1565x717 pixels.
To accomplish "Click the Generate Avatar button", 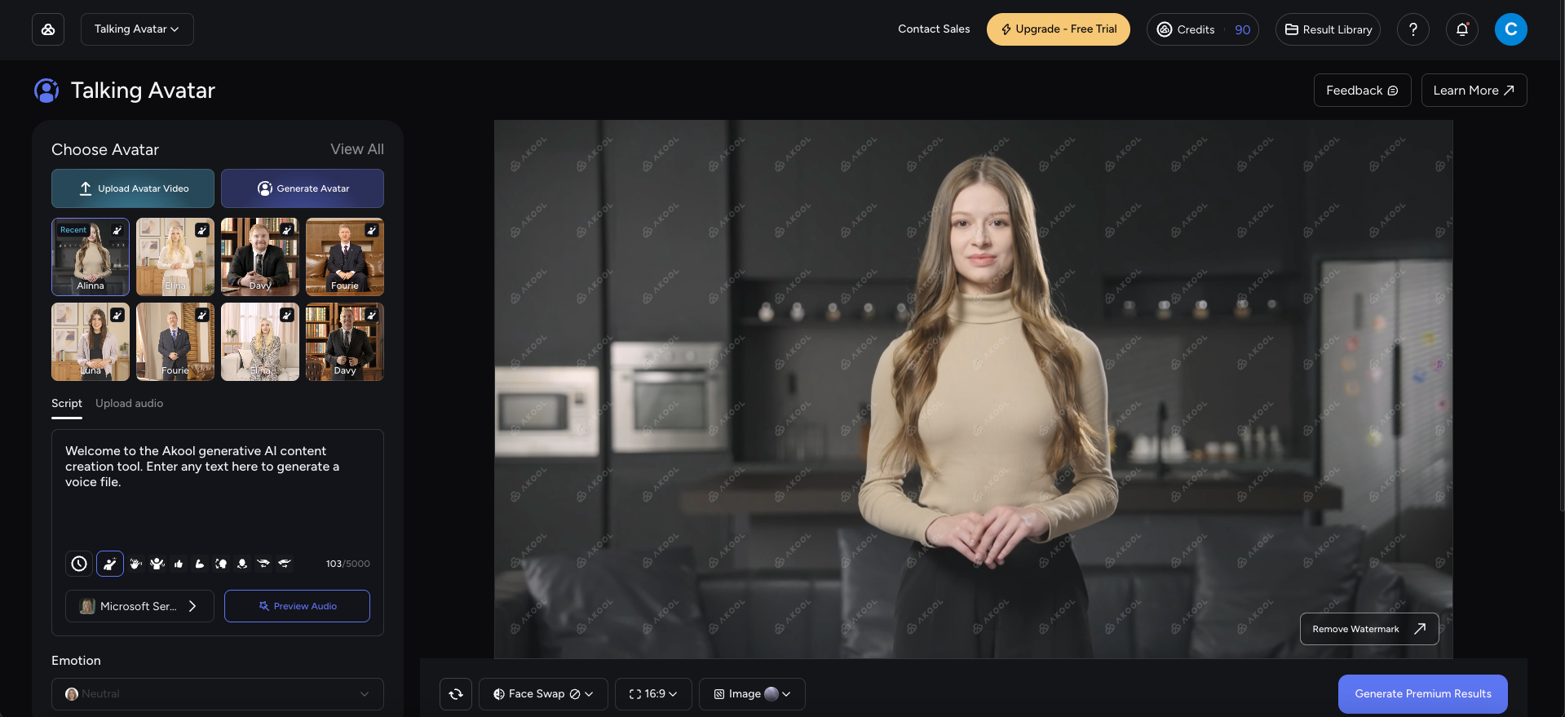I will [303, 188].
